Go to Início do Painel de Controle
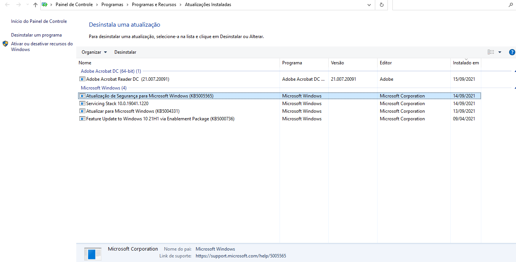Screen dimensions: 516x262 coord(39,21)
